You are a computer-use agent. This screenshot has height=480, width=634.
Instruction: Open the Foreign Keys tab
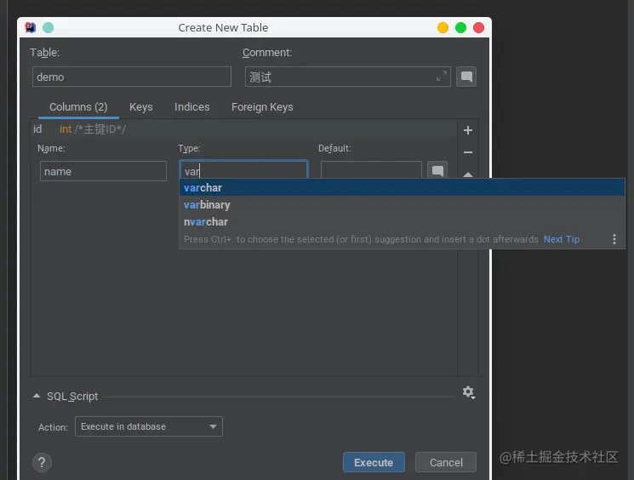point(262,106)
